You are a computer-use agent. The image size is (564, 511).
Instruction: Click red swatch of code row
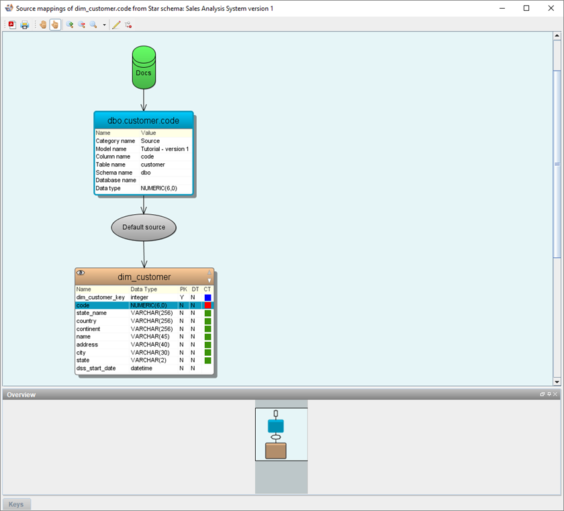[207, 306]
